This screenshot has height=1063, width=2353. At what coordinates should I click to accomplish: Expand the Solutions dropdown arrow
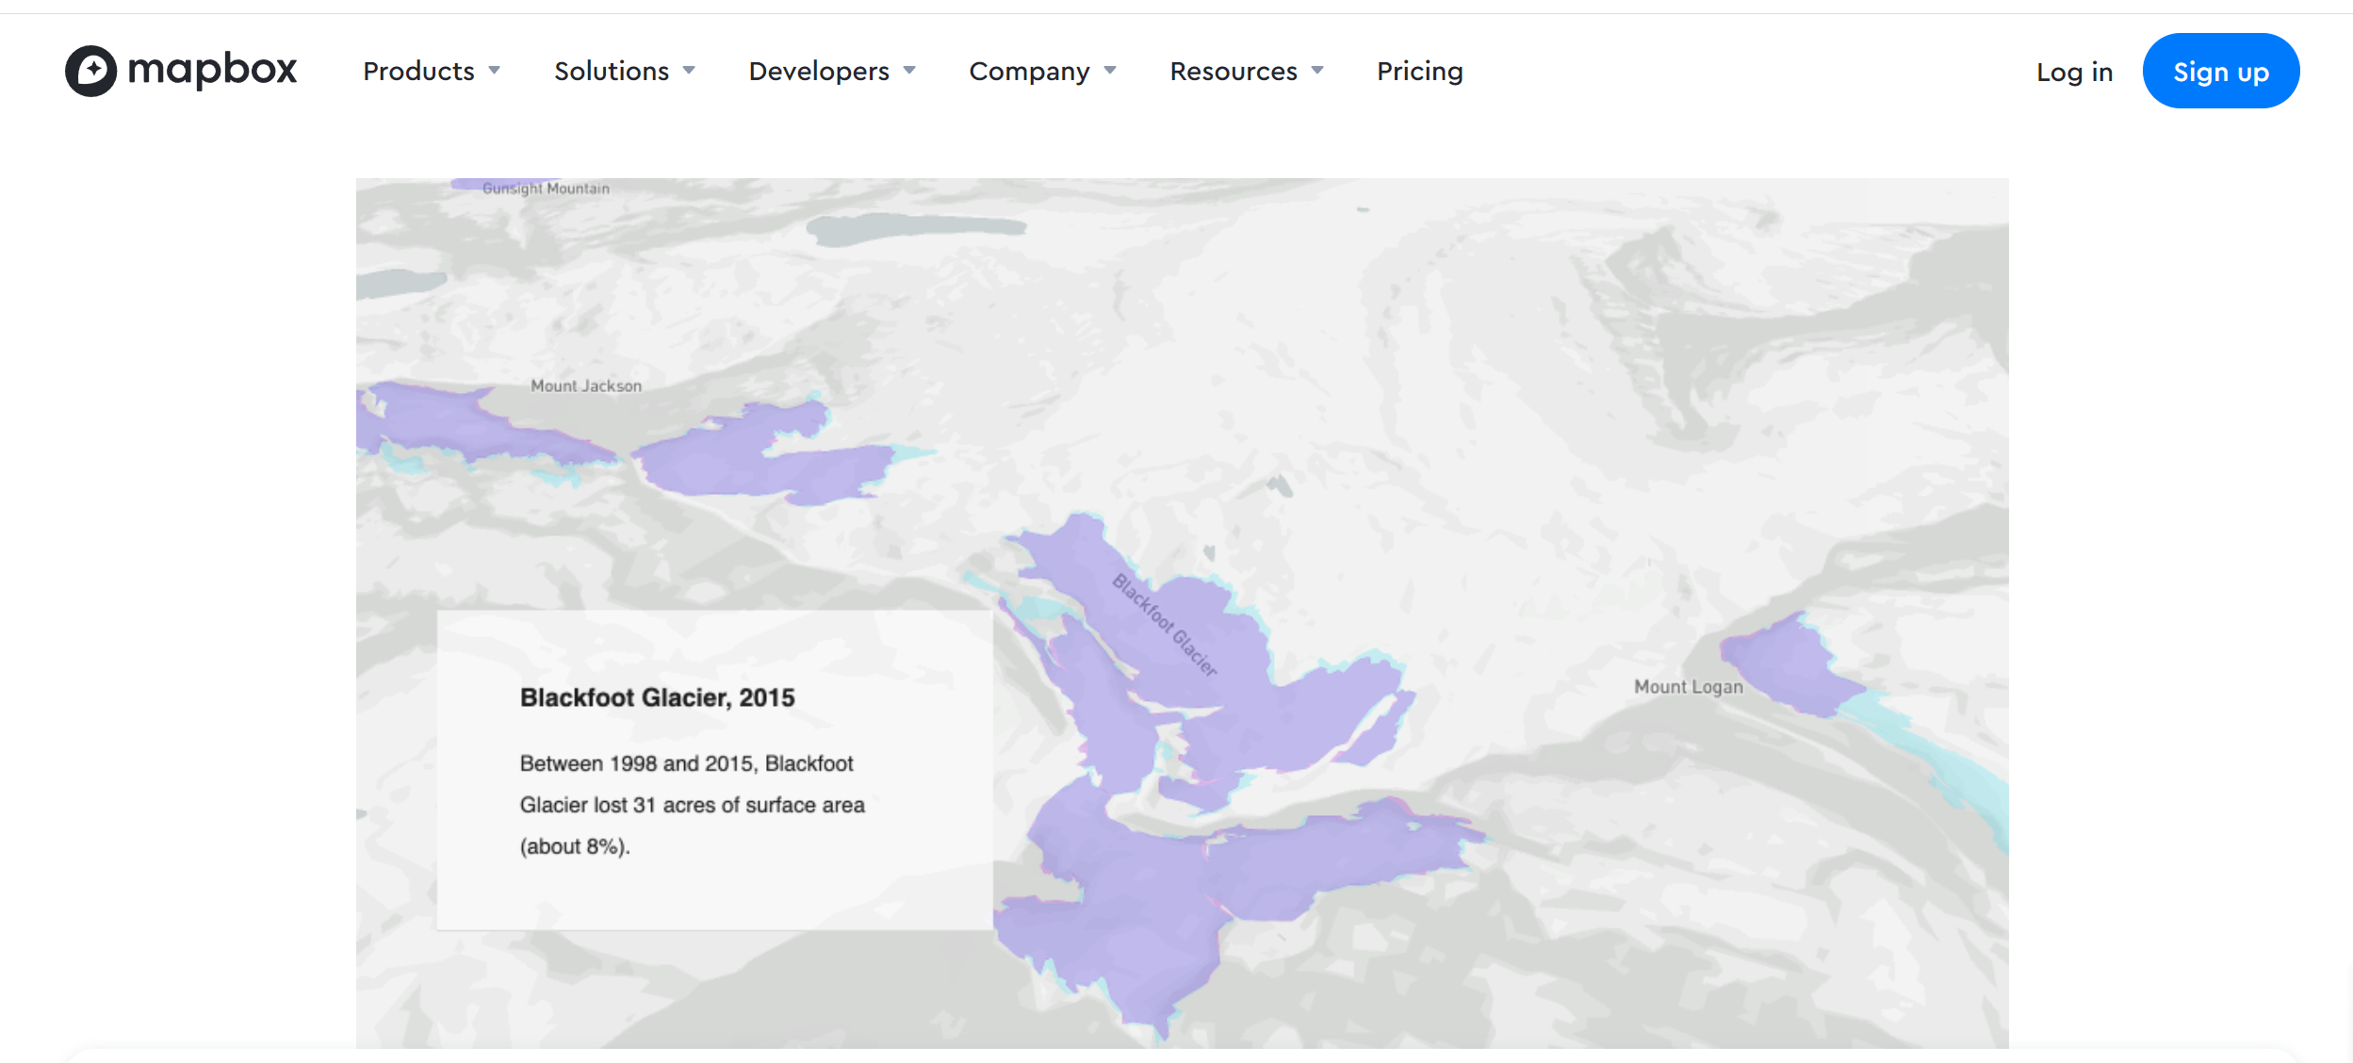[x=689, y=71]
